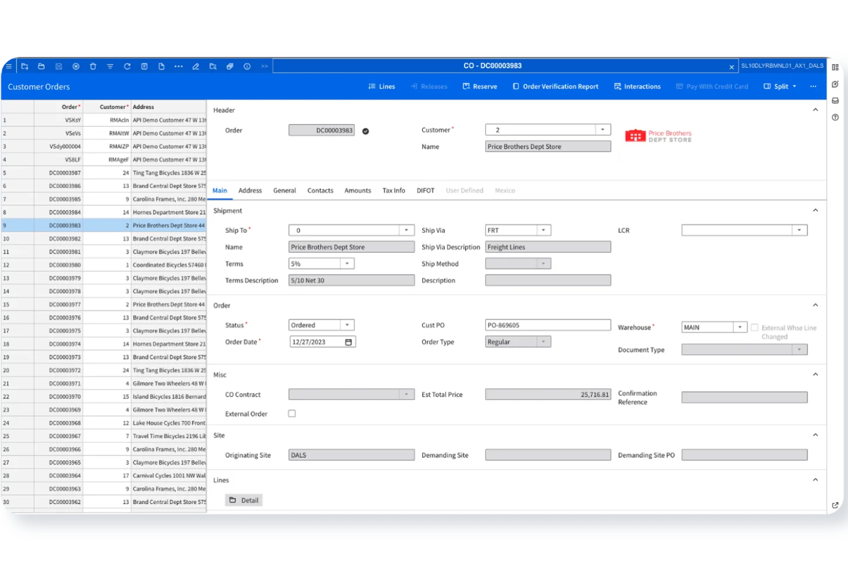Open the hamburger main menu
Image resolution: width=848 pixels, height=566 pixels.
(x=9, y=67)
